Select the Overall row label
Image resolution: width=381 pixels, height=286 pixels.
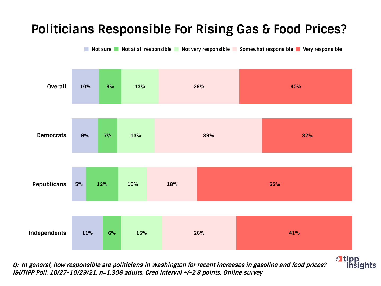coord(57,87)
